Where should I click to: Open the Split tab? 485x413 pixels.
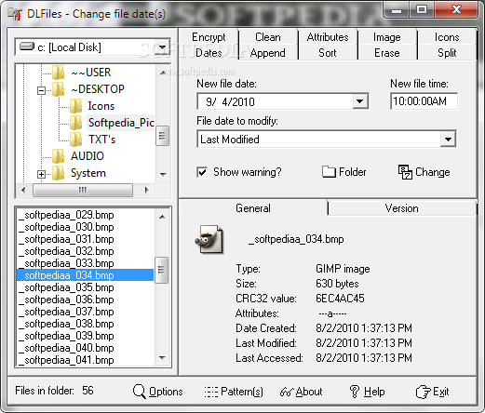[447, 53]
